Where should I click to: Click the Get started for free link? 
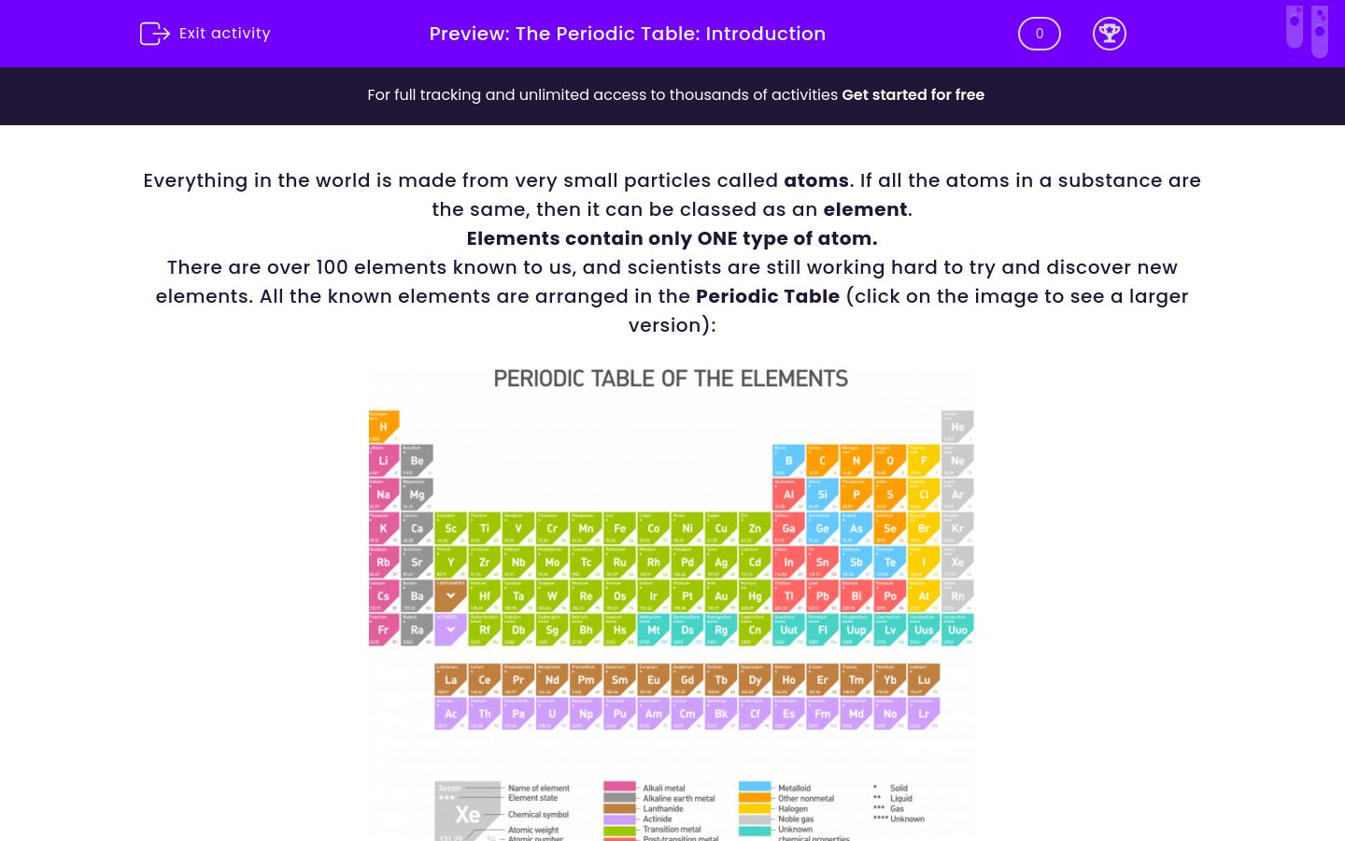913,95
